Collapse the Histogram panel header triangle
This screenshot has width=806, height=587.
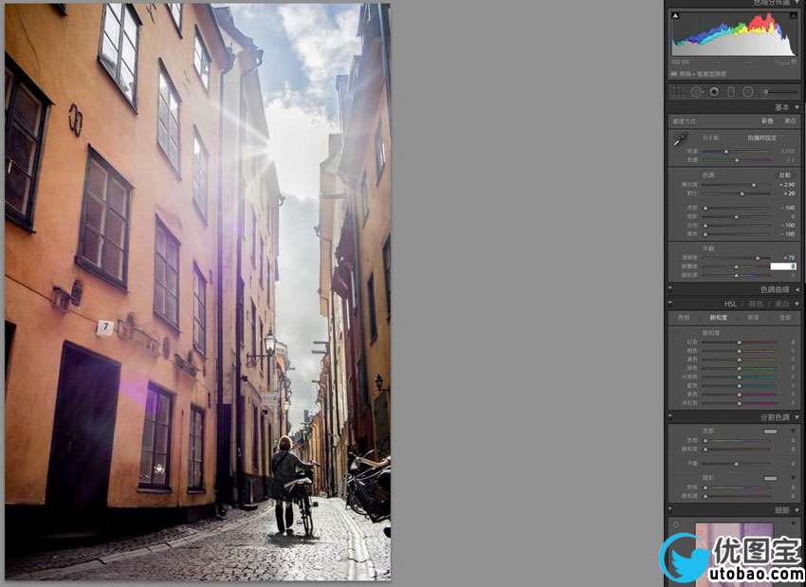[x=797, y=3]
